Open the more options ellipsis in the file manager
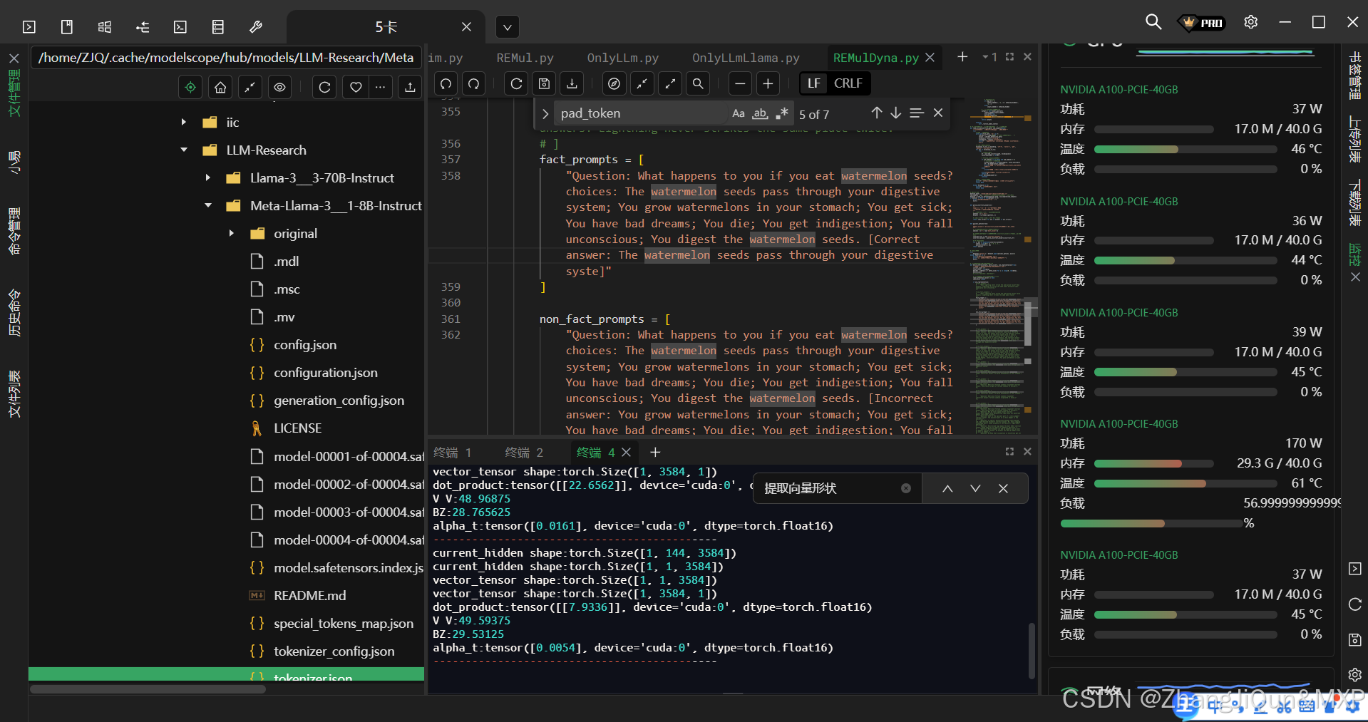1368x722 pixels. point(381,87)
